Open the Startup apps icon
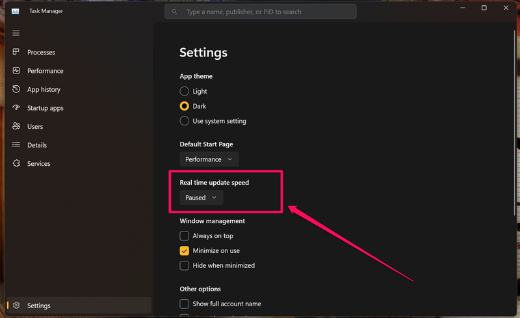The height and width of the screenshot is (318, 520). pyautogui.click(x=16, y=108)
